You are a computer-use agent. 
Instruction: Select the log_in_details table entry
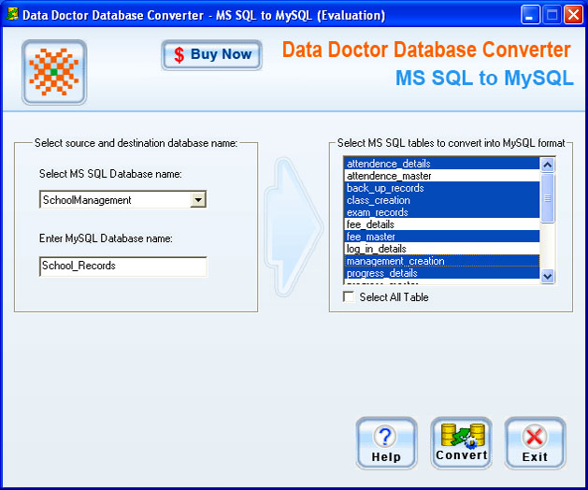click(442, 249)
